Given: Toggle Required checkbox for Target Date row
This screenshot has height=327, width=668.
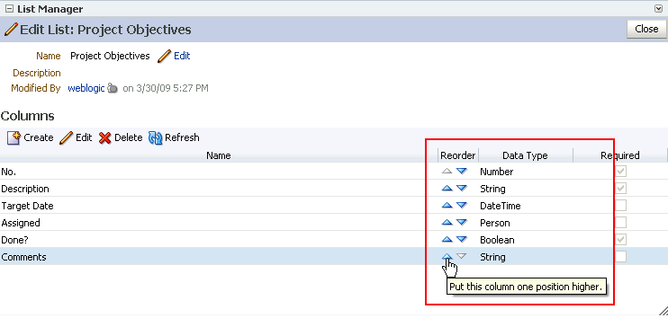Looking at the screenshot, I should [x=620, y=206].
